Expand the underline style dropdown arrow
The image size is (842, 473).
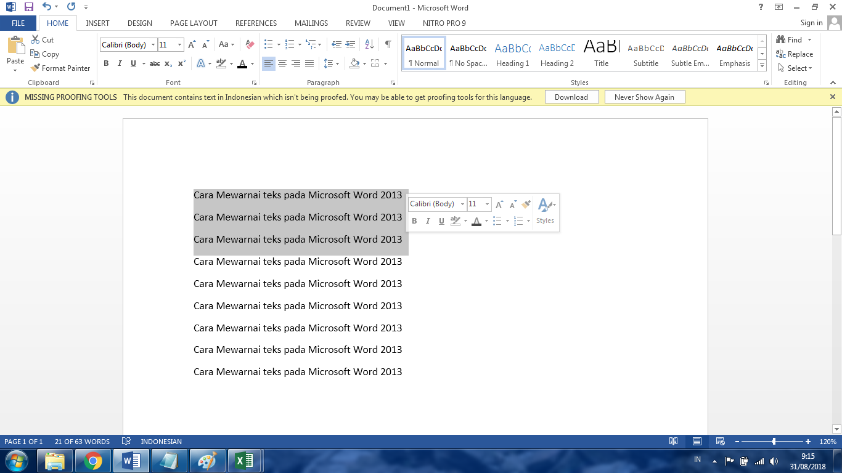144,63
